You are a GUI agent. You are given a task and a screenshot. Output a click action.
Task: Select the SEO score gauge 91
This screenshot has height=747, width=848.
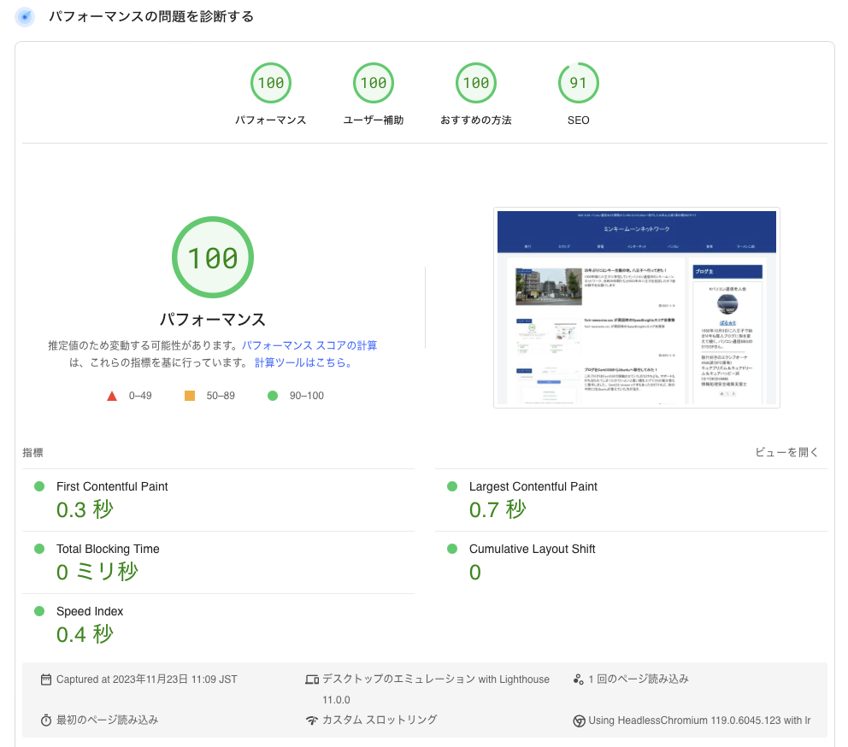coord(579,84)
